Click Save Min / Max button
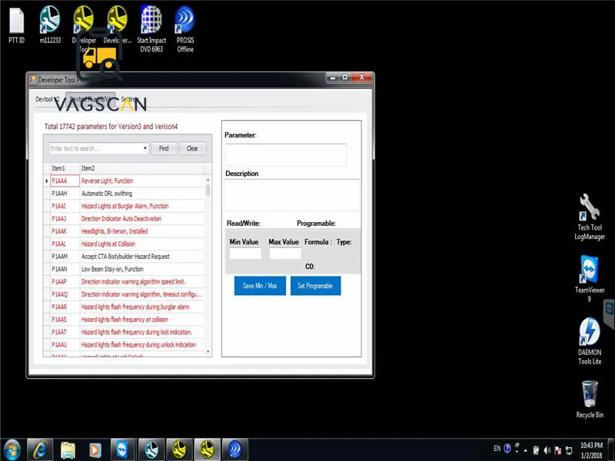This screenshot has width=615, height=461. click(260, 286)
